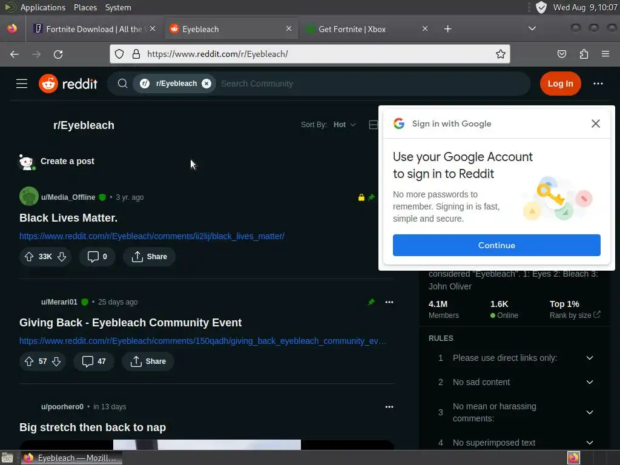Click the tracking protection shield icon
Viewport: 620px width, 465px height.
pos(119,54)
